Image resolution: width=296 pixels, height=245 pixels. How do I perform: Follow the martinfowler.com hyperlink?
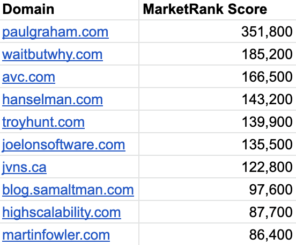[x=56, y=235]
